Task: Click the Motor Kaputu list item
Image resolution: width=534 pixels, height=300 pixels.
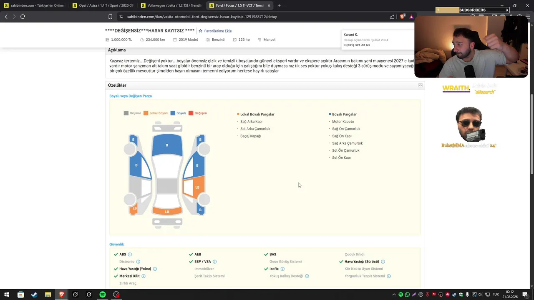Action: [x=343, y=122]
